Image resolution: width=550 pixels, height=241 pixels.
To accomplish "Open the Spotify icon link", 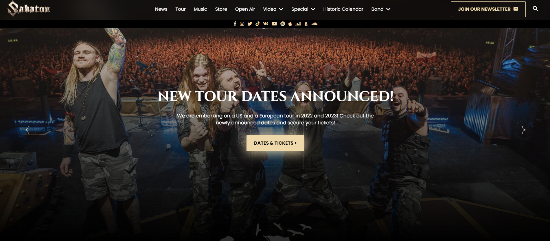I will point(283,24).
